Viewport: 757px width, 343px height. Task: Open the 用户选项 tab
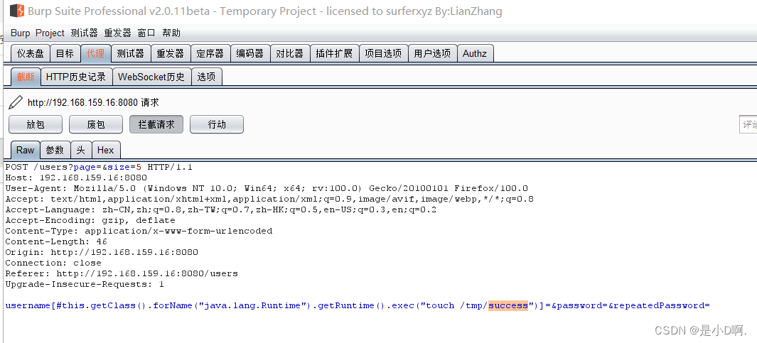tap(432, 53)
